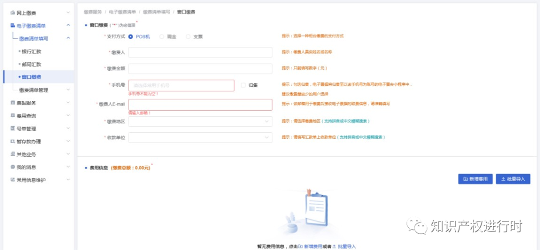Expand the 缴费清单管理 submenu
The height and width of the screenshot is (250, 540).
[68, 90]
